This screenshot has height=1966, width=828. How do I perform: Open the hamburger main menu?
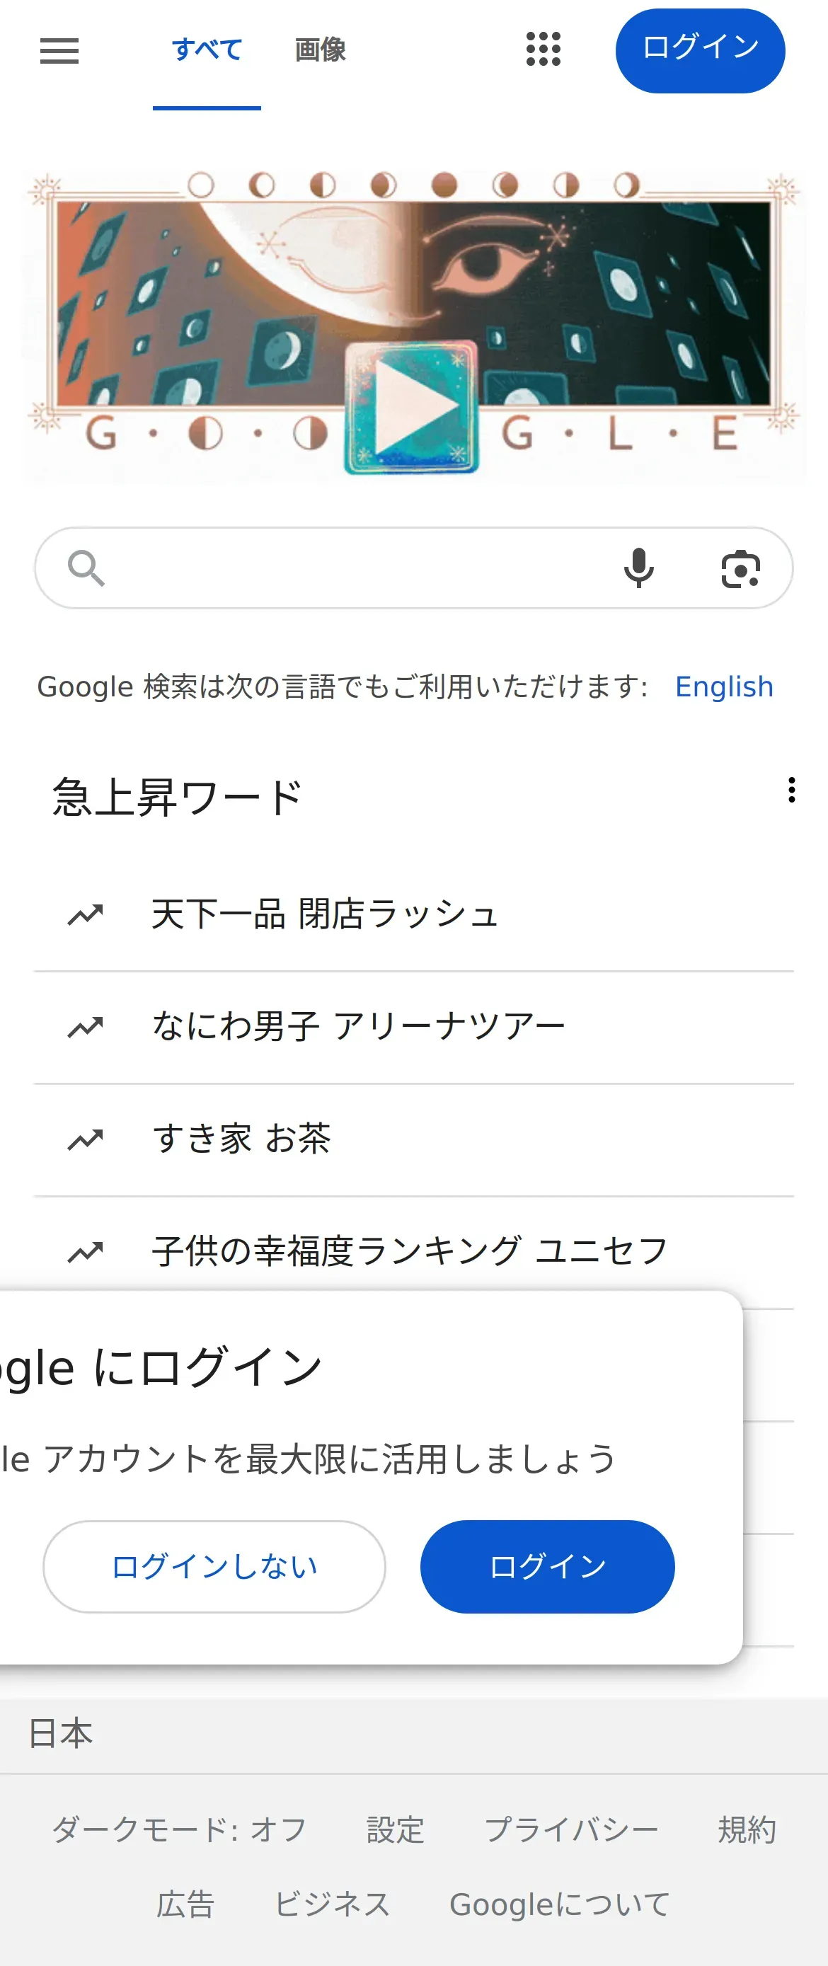[59, 51]
